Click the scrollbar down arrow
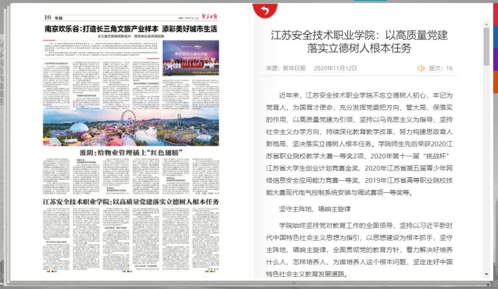 tap(486, 274)
